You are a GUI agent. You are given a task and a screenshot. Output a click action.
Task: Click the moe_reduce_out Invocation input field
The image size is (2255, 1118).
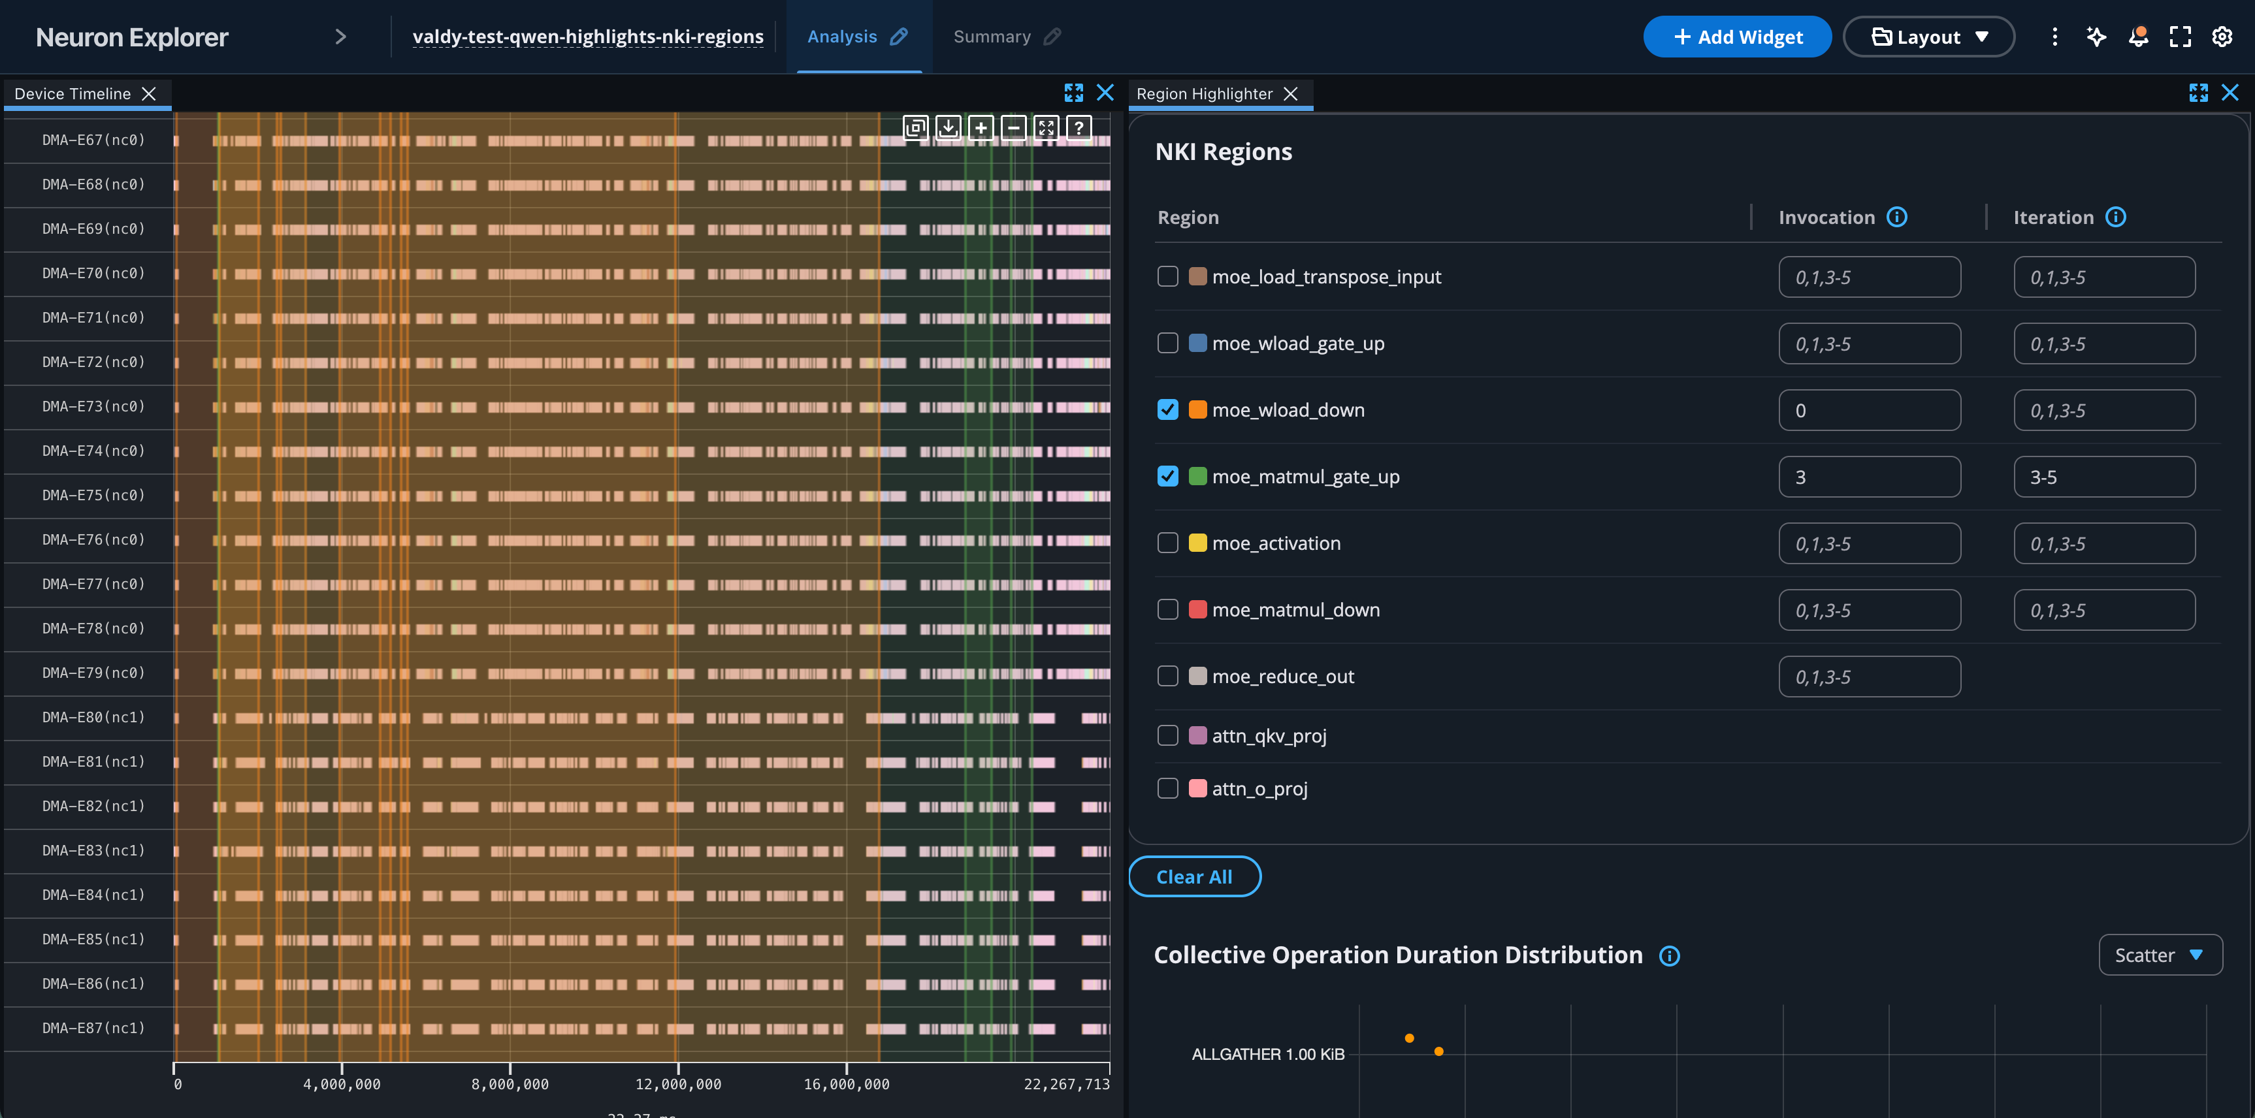click(x=1869, y=677)
